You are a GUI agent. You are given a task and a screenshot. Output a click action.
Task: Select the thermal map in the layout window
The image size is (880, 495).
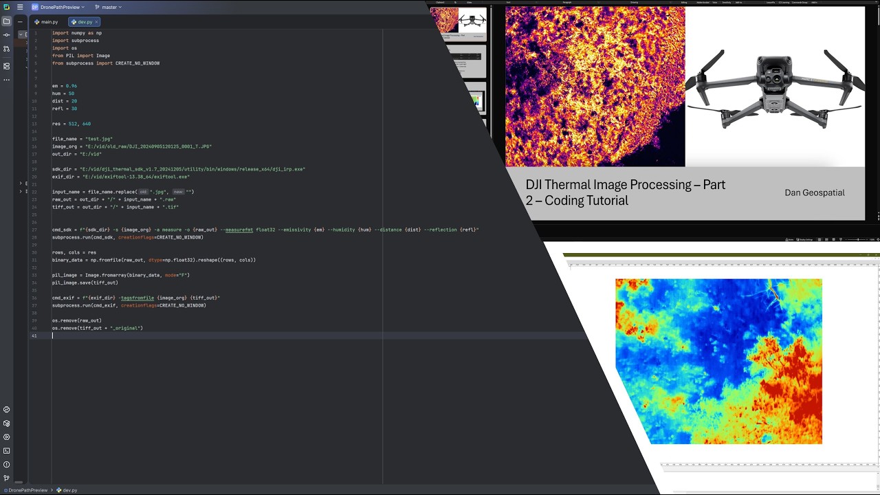click(718, 361)
